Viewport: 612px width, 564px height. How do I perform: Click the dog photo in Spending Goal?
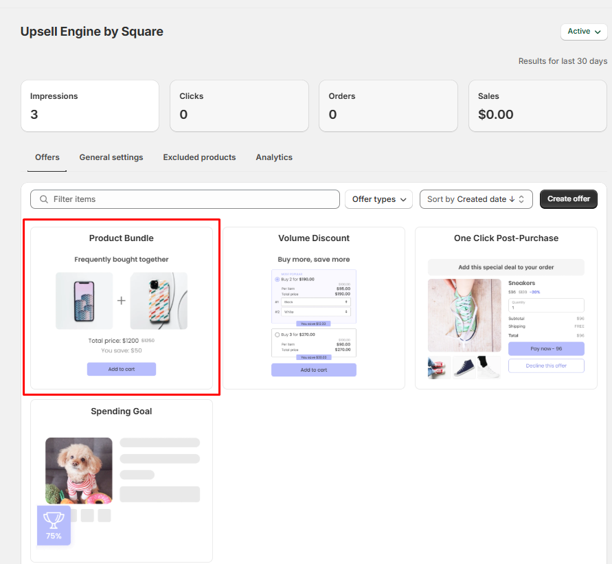pos(79,471)
